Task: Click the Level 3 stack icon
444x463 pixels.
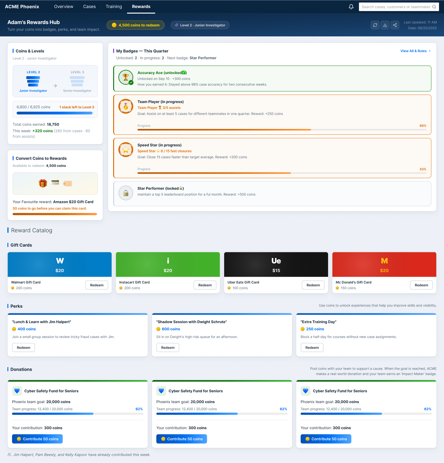Action: pos(77,81)
